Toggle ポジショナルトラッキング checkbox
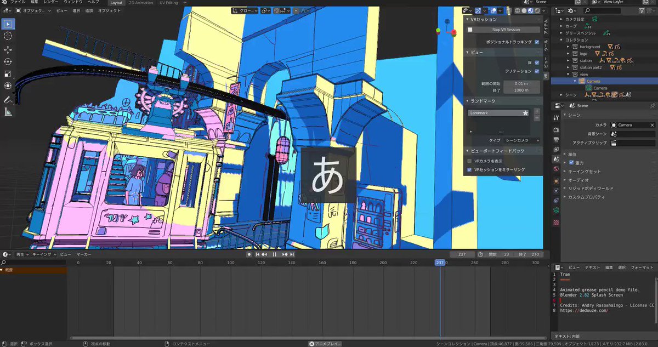The width and height of the screenshot is (658, 347). 537,42
